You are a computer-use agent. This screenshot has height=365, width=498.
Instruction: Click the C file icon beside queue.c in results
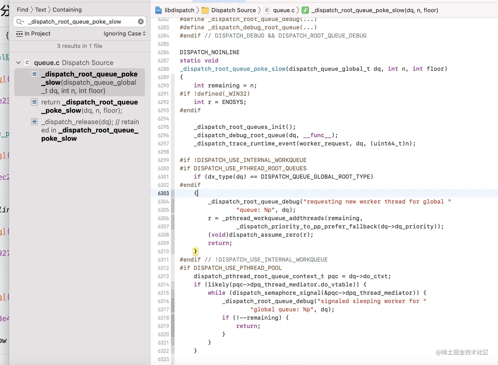coord(27,63)
